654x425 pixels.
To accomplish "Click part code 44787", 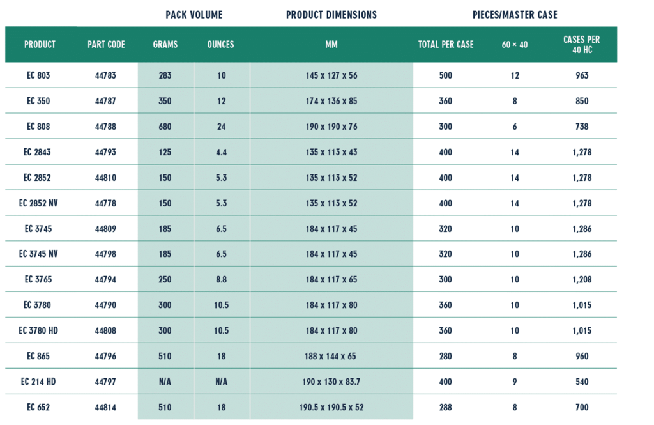I will (106, 101).
